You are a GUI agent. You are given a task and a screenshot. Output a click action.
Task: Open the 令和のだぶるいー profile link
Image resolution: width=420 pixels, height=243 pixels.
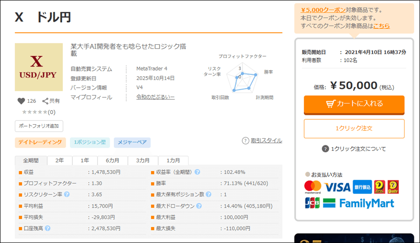point(155,97)
